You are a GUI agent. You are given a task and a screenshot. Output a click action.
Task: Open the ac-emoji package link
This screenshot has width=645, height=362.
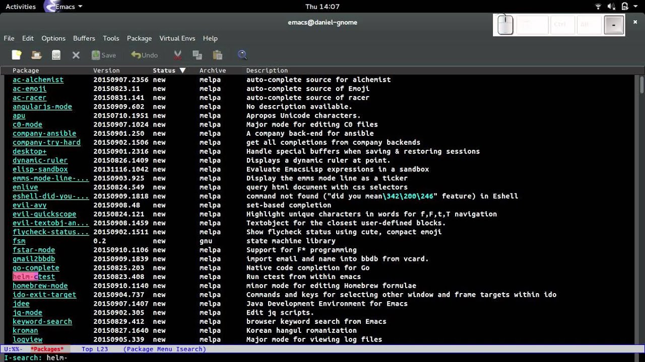(x=29, y=88)
